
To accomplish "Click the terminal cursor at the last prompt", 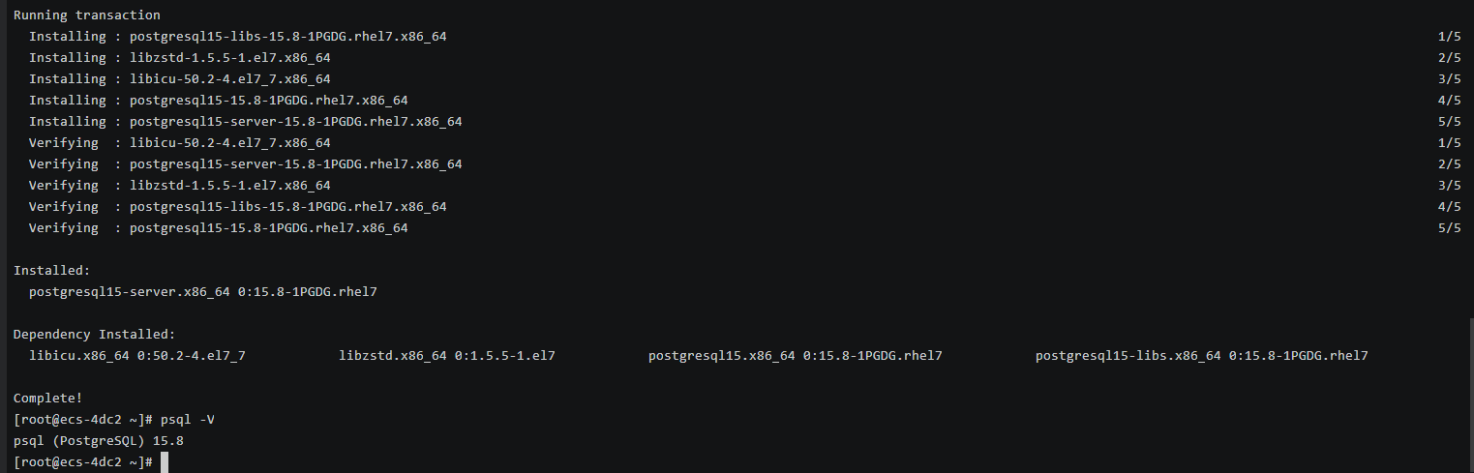I will 165,462.
